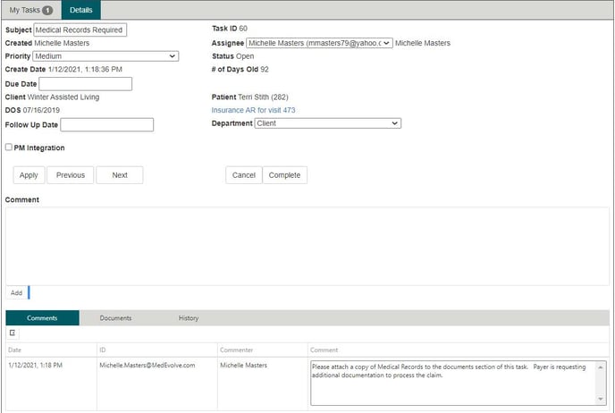Open the Documents tab
Screen dimensions: 615x413
115,318
